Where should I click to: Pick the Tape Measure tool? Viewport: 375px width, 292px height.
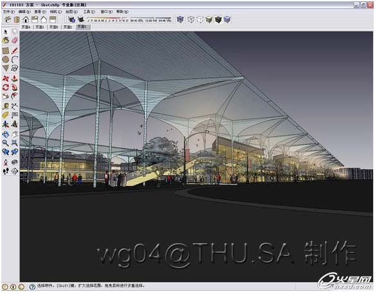click(6, 106)
